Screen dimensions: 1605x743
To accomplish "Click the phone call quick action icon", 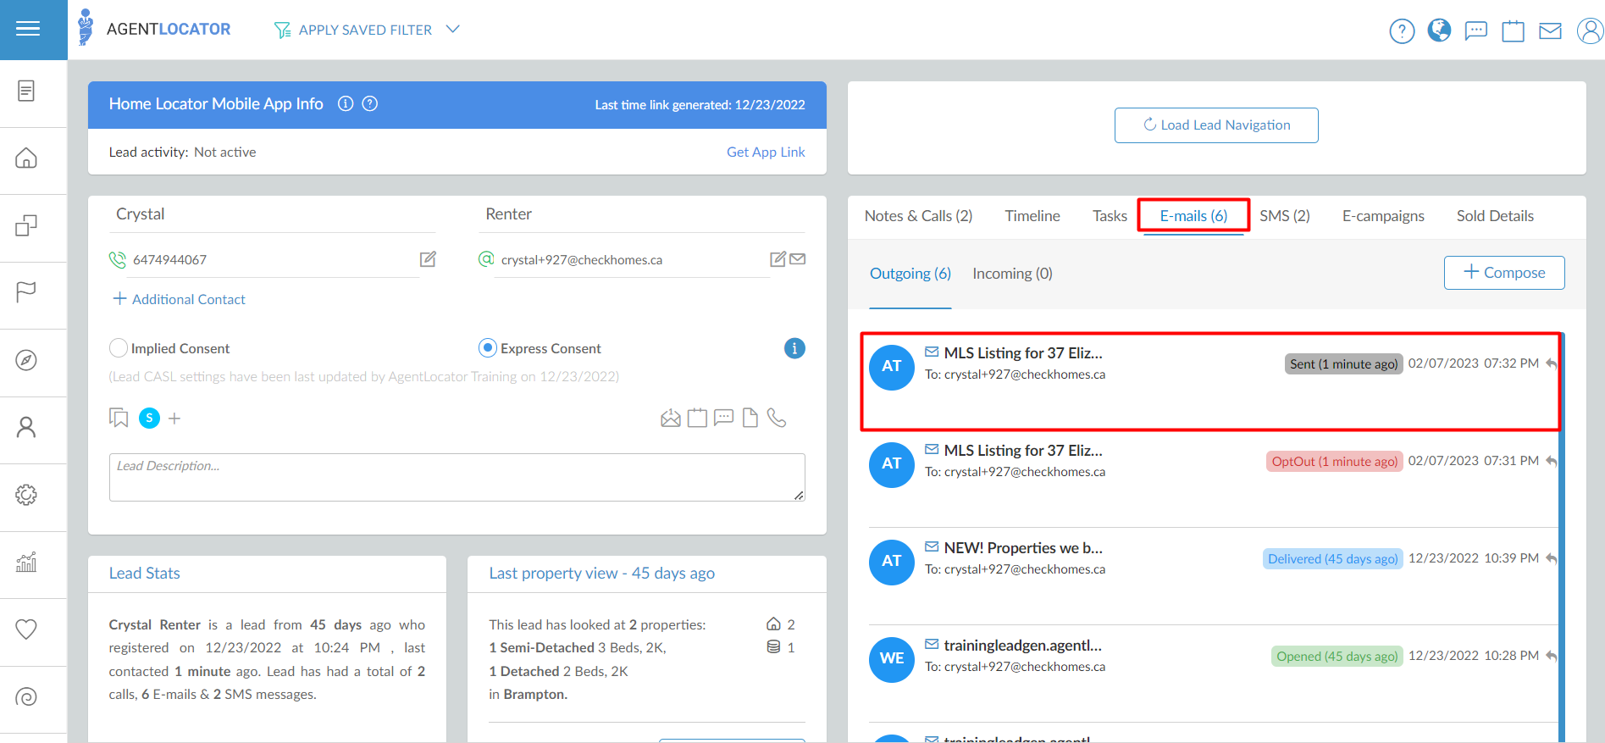I will [x=777, y=418].
